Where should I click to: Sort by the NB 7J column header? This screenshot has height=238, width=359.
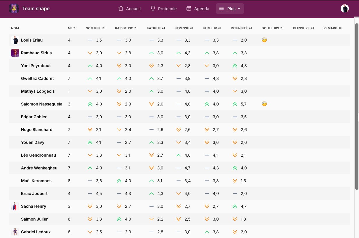tap(72, 28)
